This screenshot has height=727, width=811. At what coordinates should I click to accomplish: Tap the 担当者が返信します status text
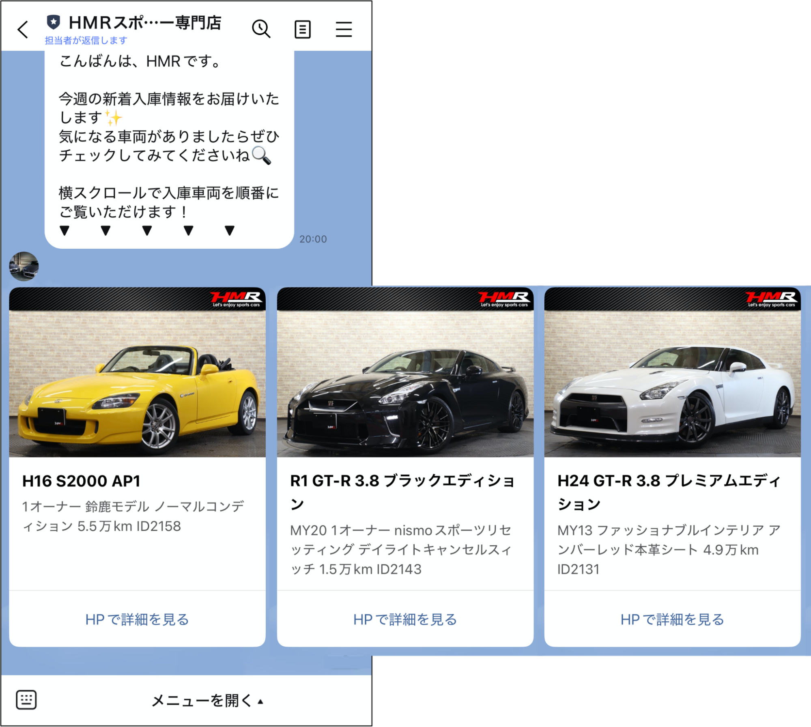tap(86, 41)
